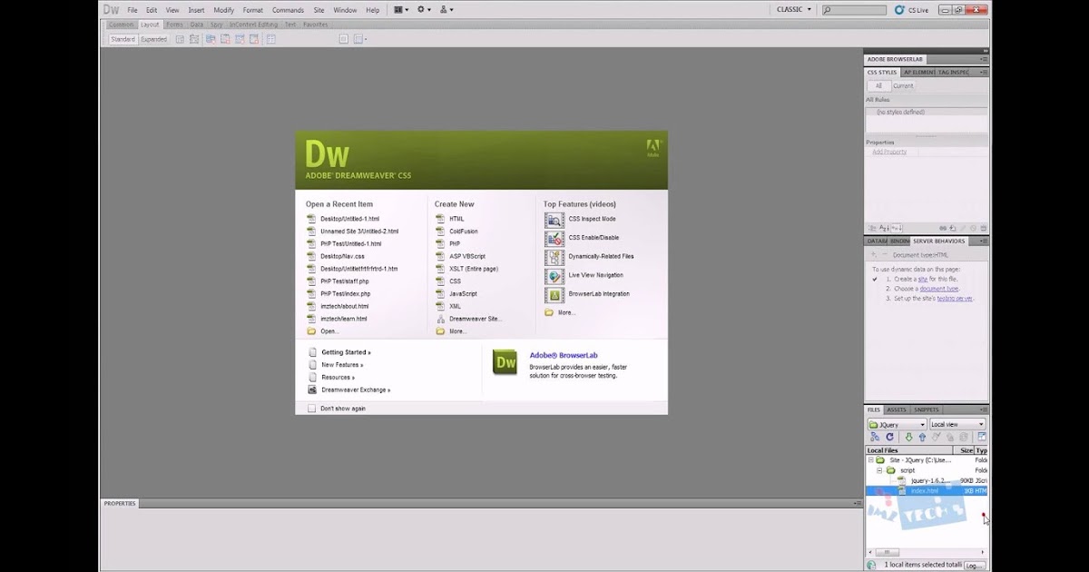Check the Don't show again box
Image resolution: width=1089 pixels, height=572 pixels.
tap(312, 409)
